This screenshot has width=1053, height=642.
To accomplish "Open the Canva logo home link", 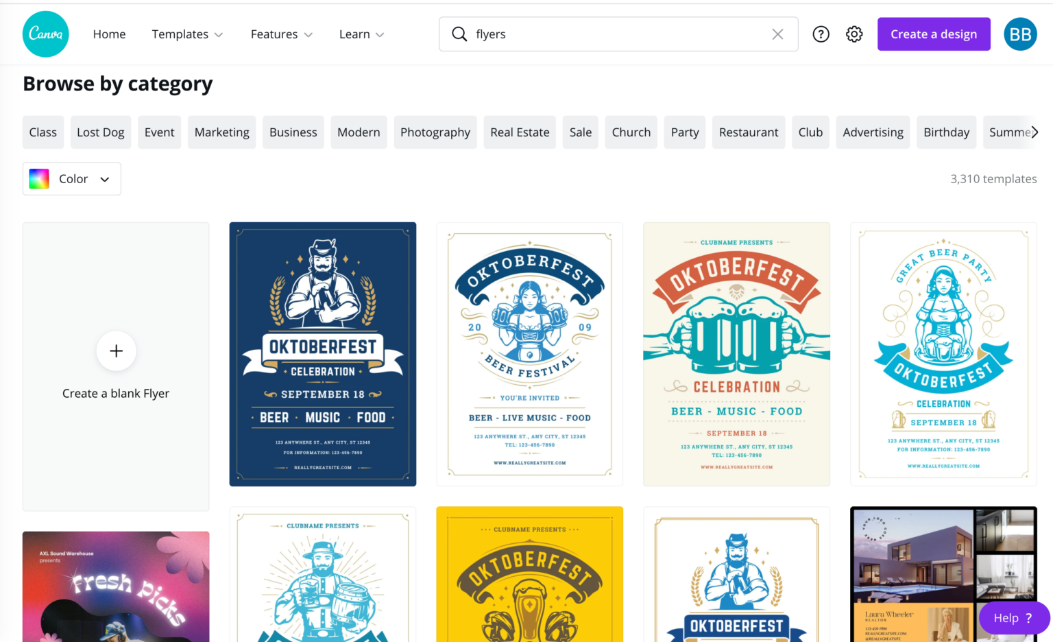I will tap(46, 34).
